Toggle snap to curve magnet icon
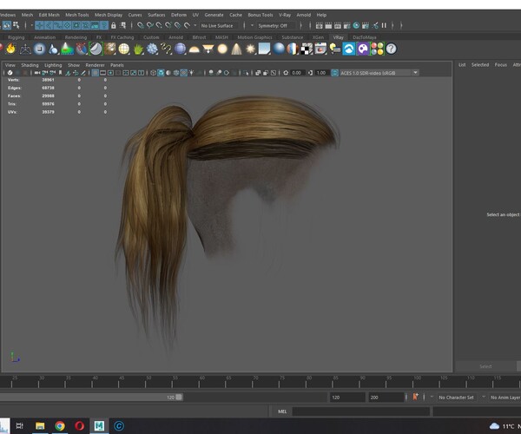 pos(149,25)
